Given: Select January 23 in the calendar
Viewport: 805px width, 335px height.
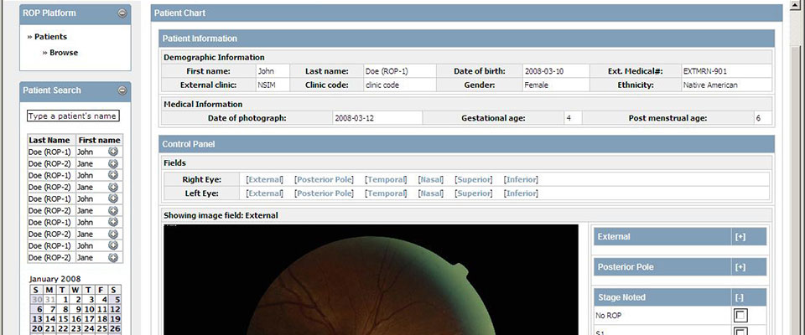Looking at the screenshot, I should (x=76, y=329).
